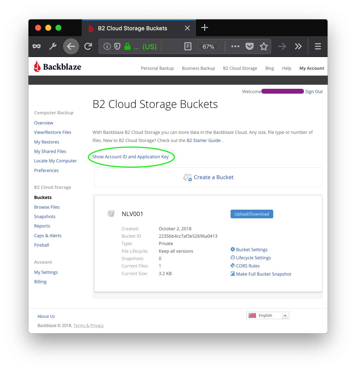Select the B2 Cloud Storage Buckets tab
The width and height of the screenshot is (356, 371).
(139, 28)
